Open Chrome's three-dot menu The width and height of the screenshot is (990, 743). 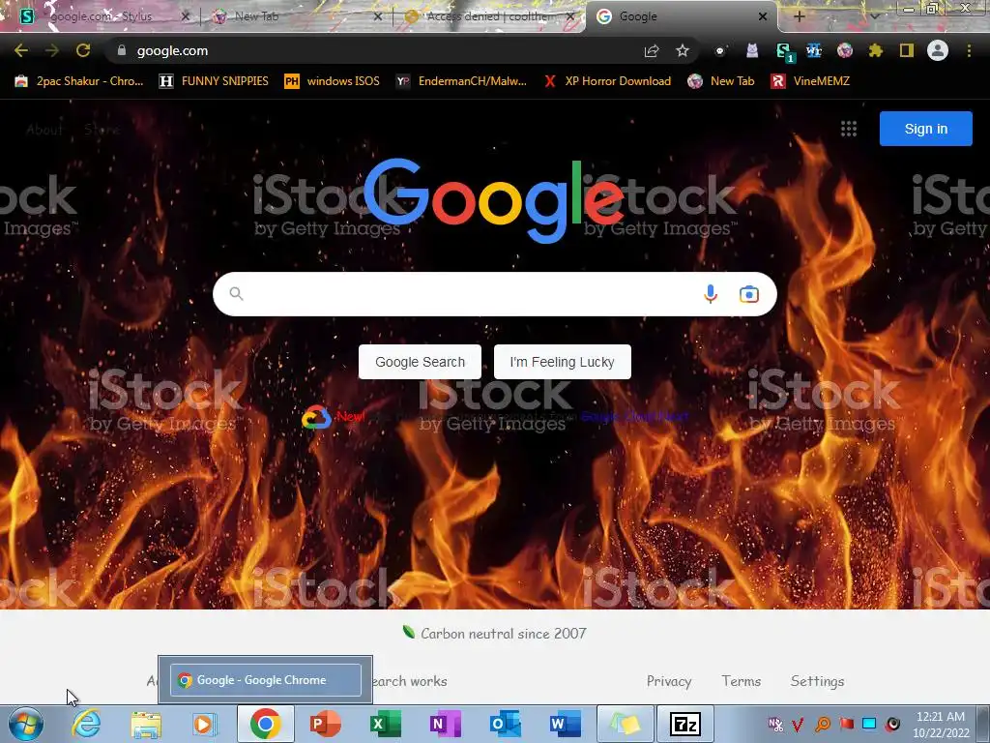click(969, 50)
